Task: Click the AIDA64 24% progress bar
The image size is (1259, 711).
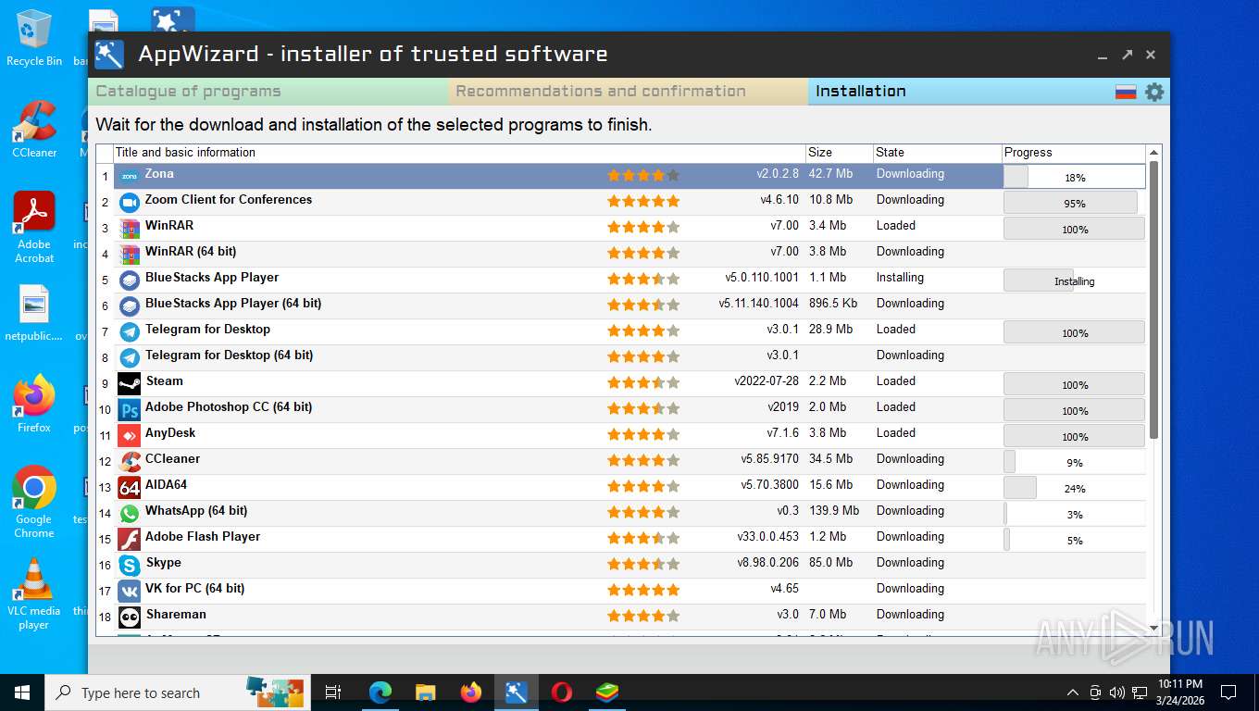Action: click(x=1074, y=488)
